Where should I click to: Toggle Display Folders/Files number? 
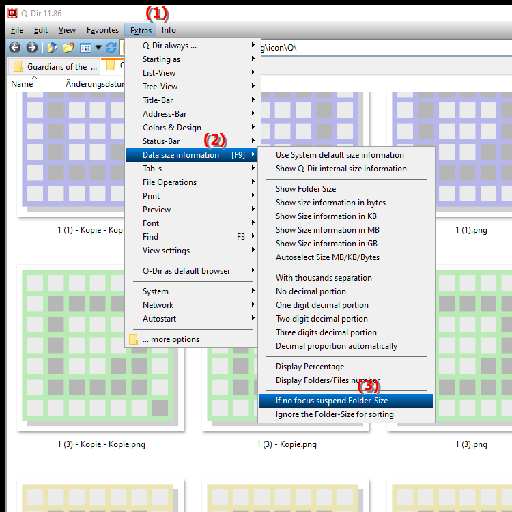pos(346,380)
